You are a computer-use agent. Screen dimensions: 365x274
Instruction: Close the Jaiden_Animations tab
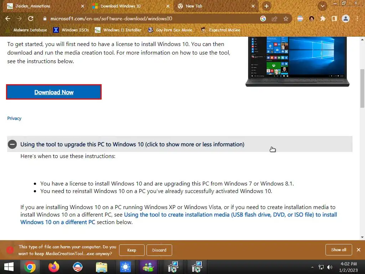point(83,6)
